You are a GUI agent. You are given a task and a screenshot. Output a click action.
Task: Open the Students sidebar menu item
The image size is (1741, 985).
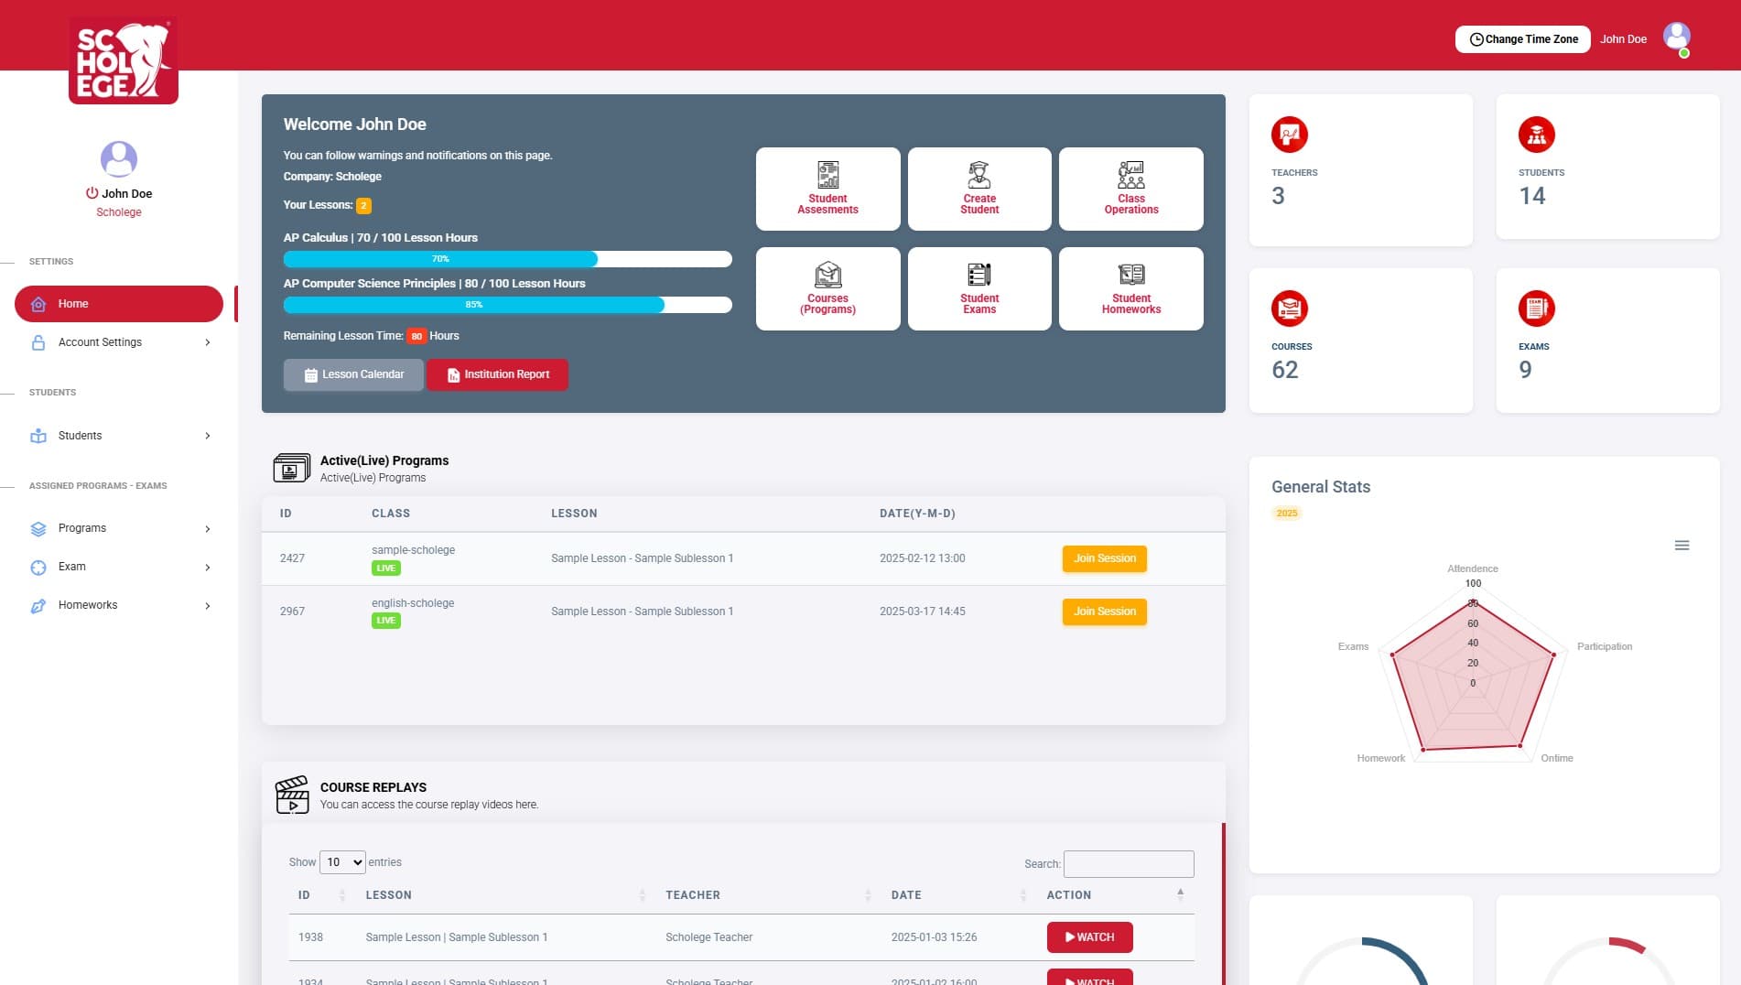point(119,436)
